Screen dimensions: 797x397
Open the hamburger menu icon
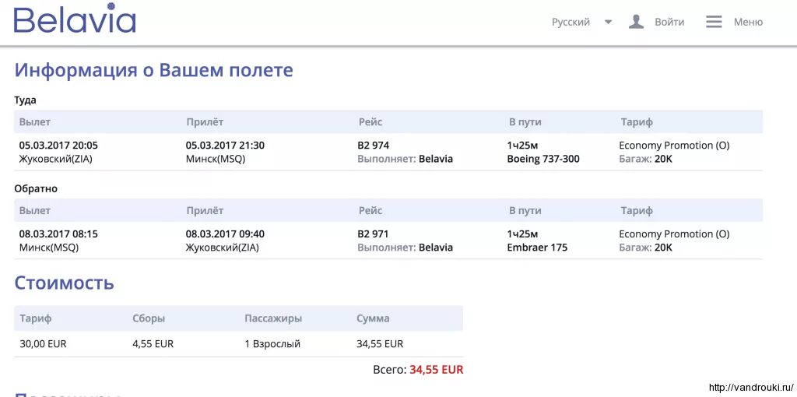pos(714,22)
